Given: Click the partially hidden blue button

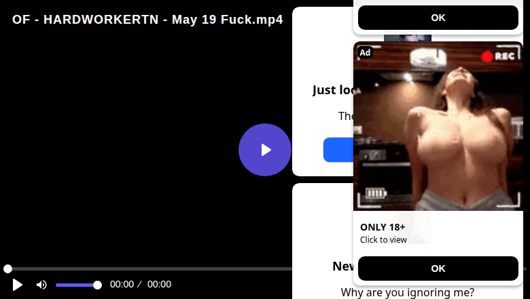Looking at the screenshot, I should tap(338, 150).
